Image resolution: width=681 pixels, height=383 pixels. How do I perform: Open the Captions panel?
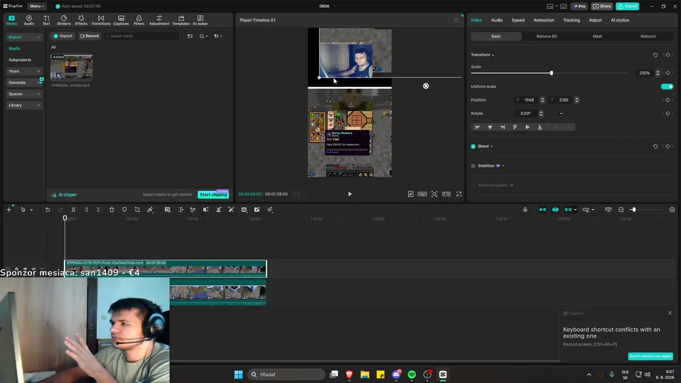coord(121,20)
